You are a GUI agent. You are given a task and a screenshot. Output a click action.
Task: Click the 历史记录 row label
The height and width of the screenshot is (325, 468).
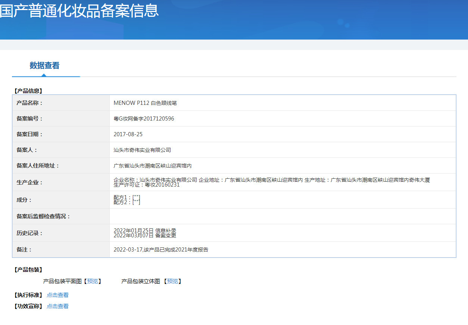click(x=30, y=233)
